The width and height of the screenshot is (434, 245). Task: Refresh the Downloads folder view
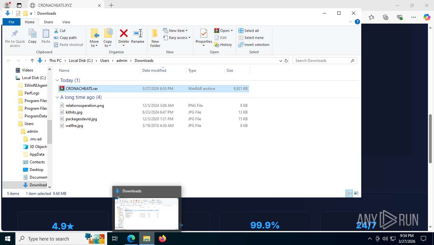pos(286,61)
